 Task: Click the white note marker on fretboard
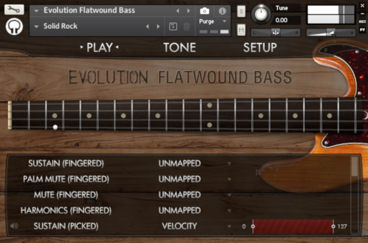tap(55, 127)
